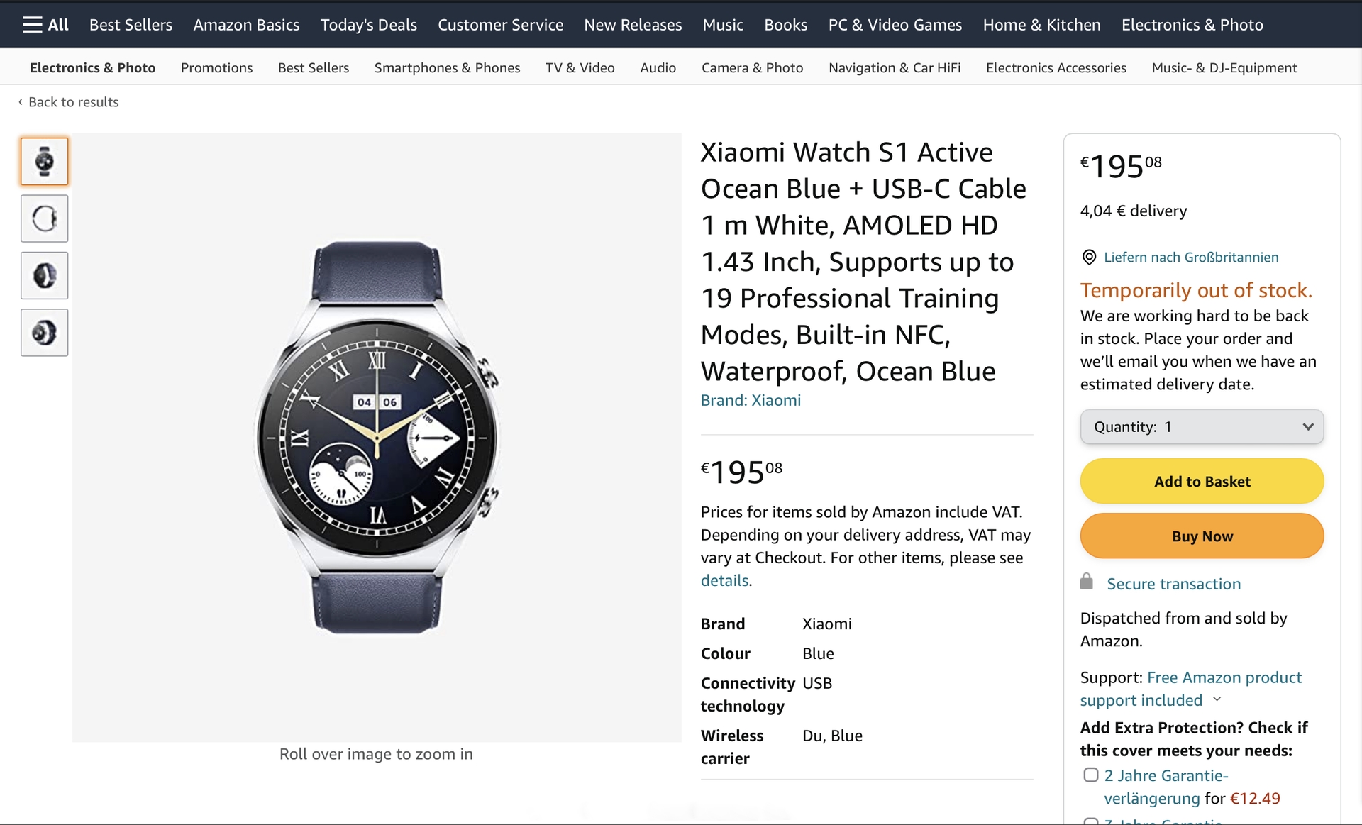
Task: Click the main watch product image
Action: pyautogui.click(x=377, y=438)
